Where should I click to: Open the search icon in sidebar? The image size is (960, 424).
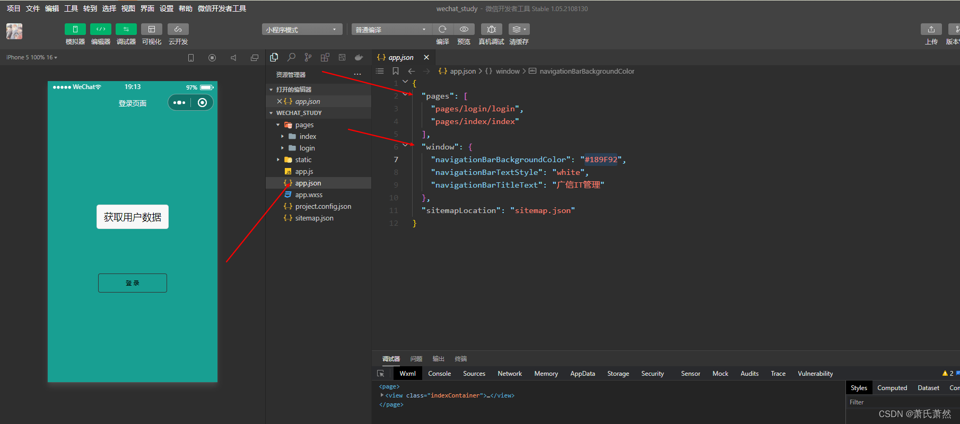(291, 57)
